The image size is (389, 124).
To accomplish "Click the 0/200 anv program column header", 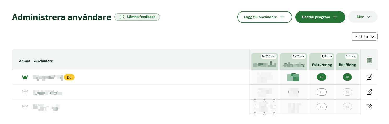I will tap(265, 61).
